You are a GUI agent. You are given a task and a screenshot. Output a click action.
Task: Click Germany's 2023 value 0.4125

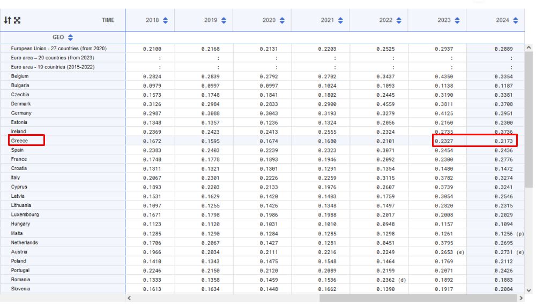(444, 113)
